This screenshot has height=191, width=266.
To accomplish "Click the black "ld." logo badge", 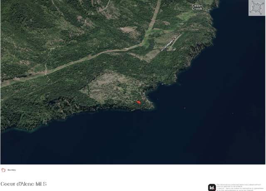I will [212, 187].
